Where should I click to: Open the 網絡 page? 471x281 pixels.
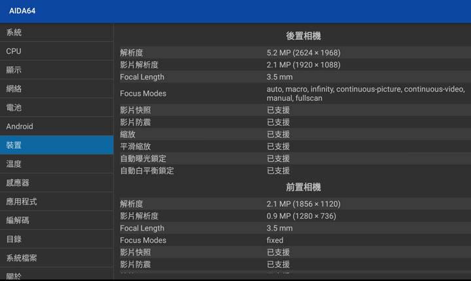tap(56, 88)
